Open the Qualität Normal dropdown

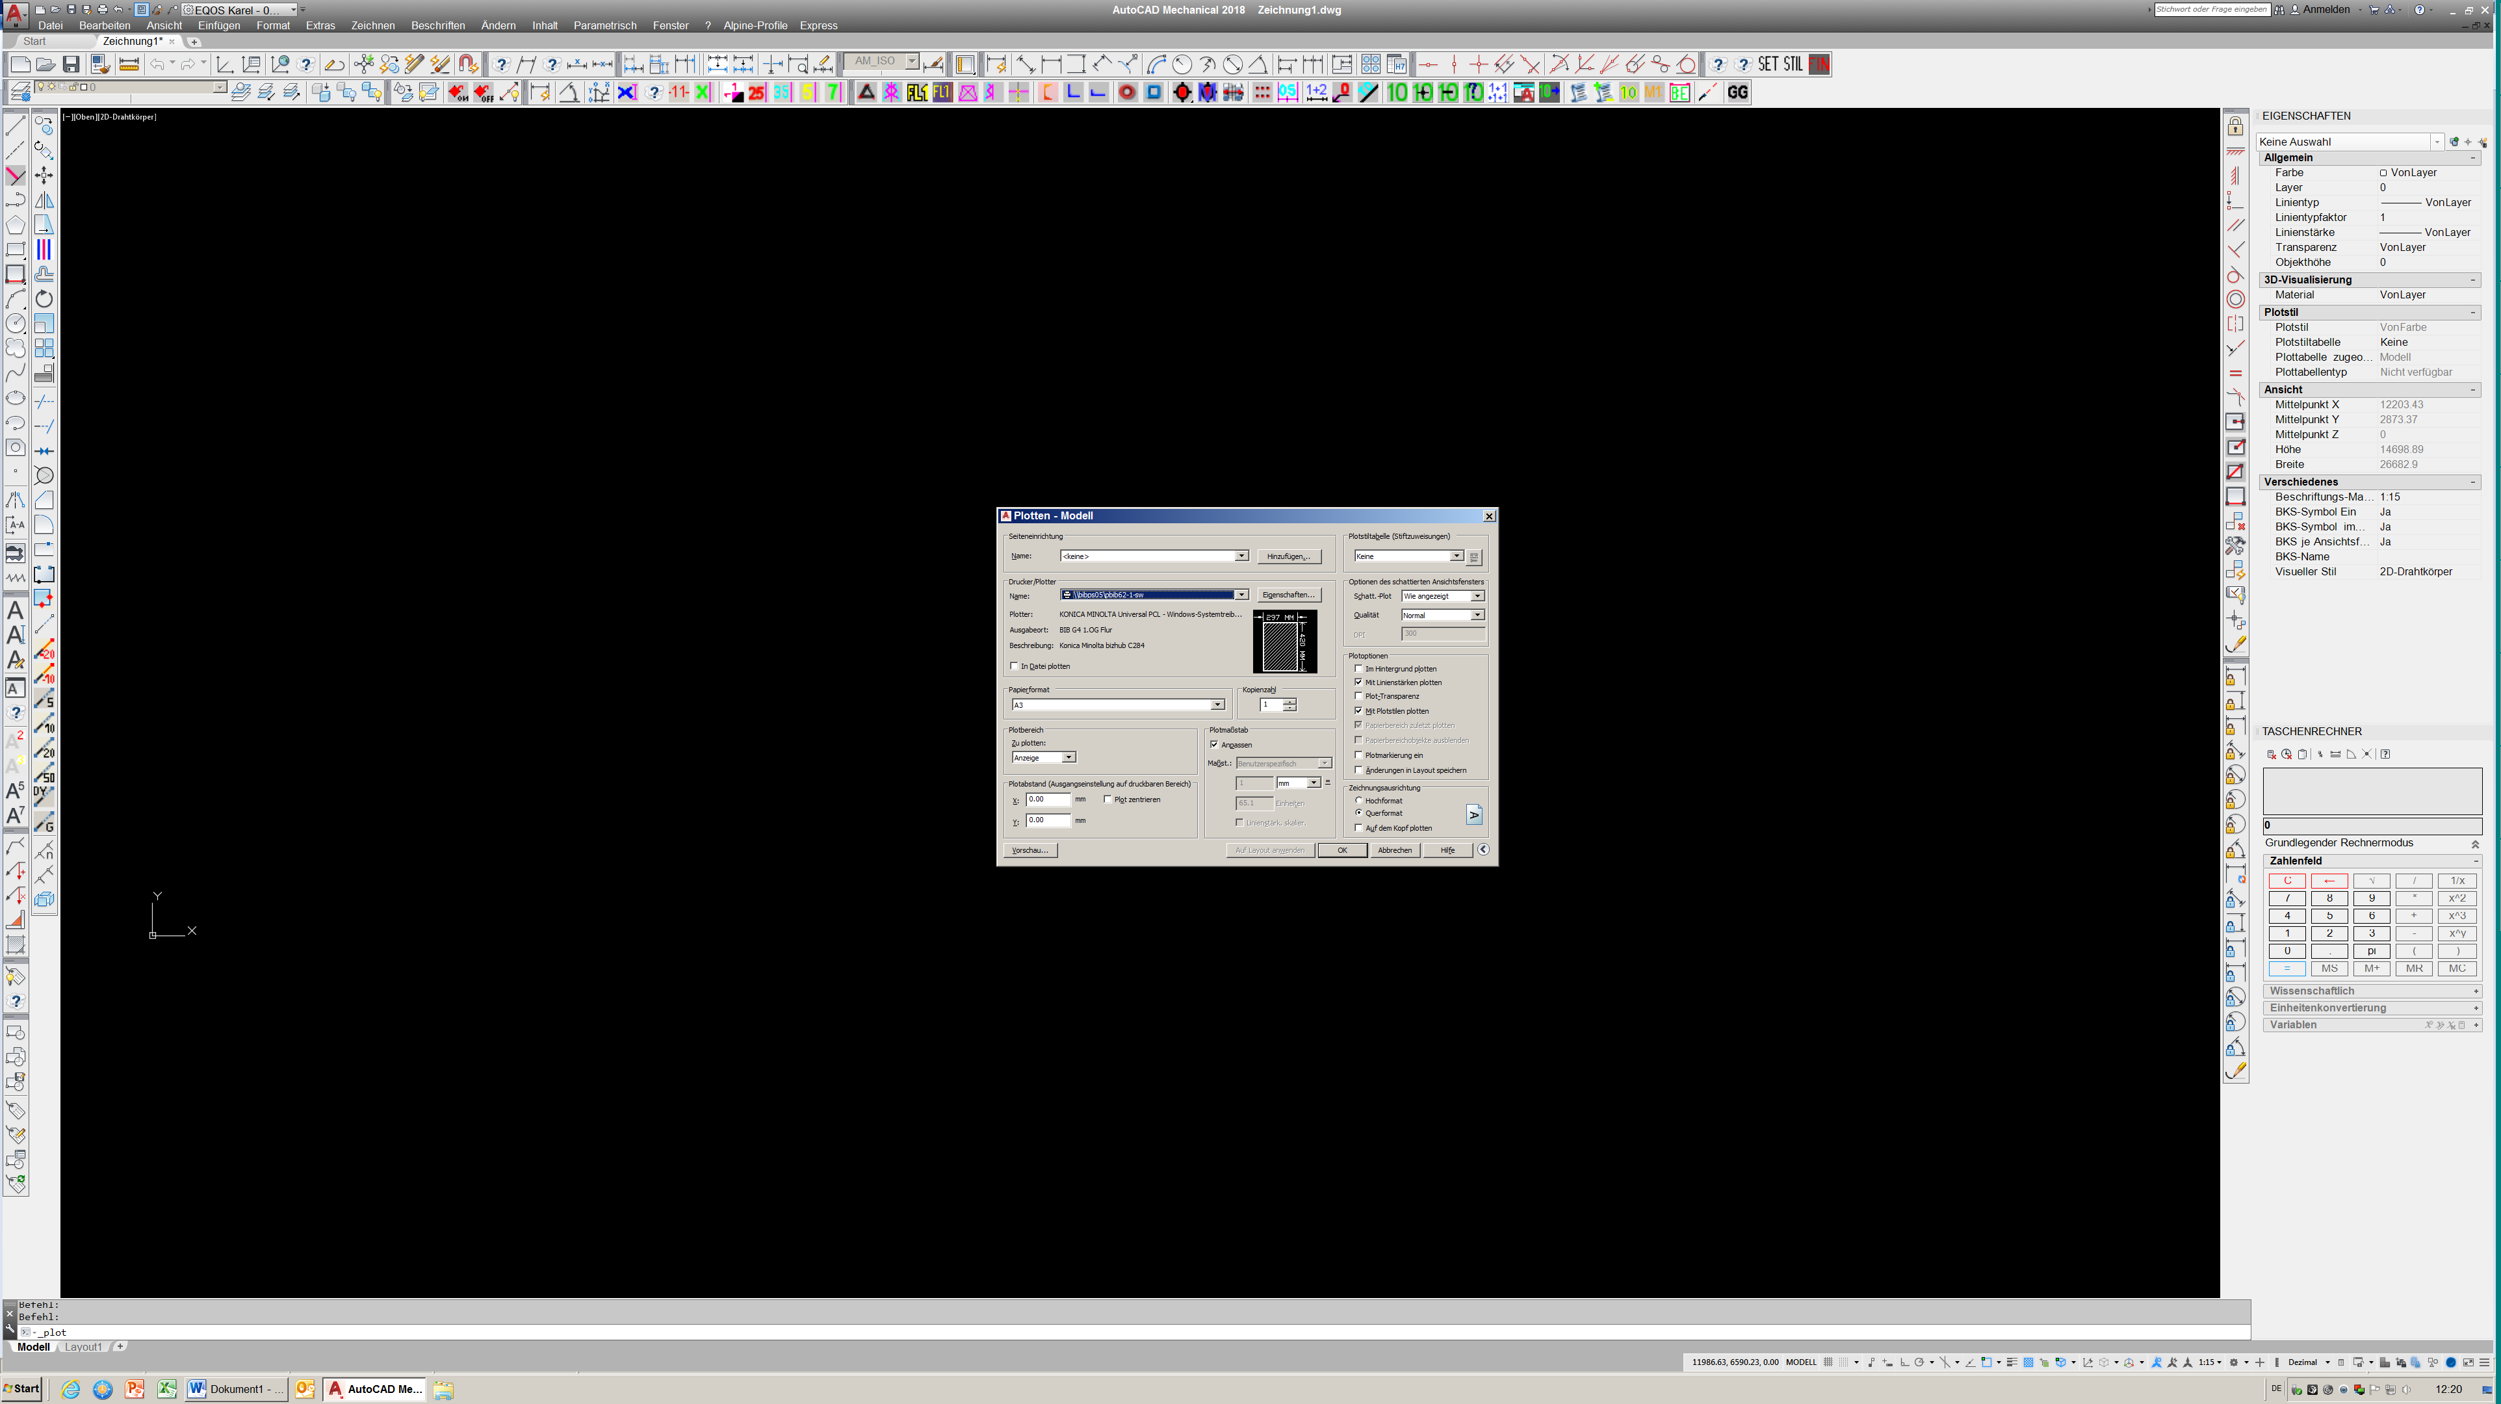click(1477, 616)
